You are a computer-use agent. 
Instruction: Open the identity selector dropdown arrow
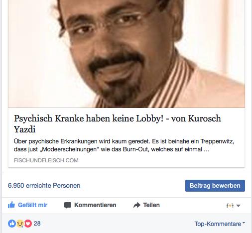(238, 206)
